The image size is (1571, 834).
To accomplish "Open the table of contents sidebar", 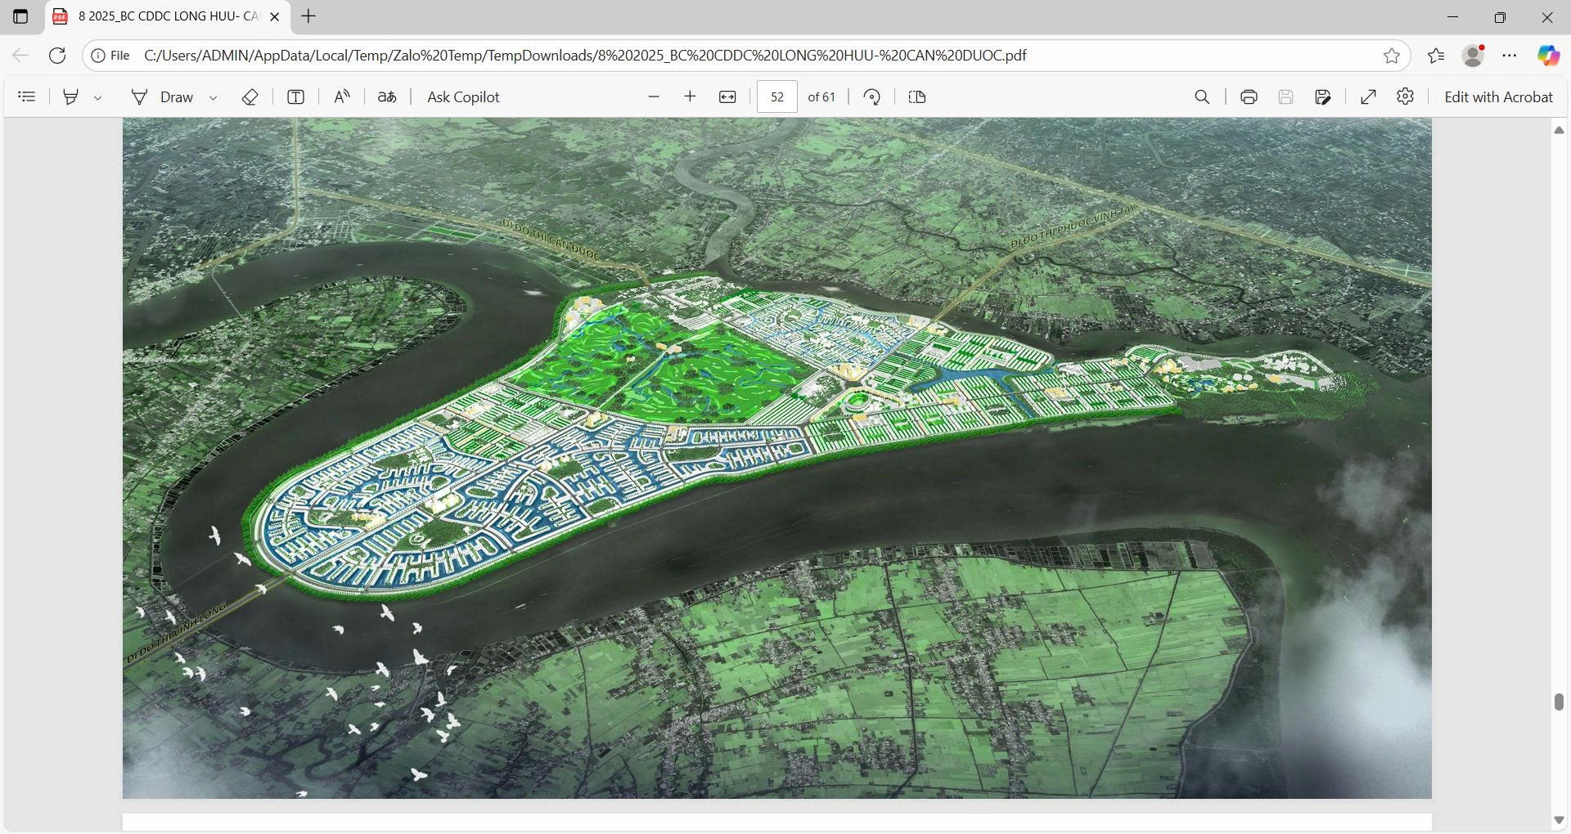I will (27, 97).
